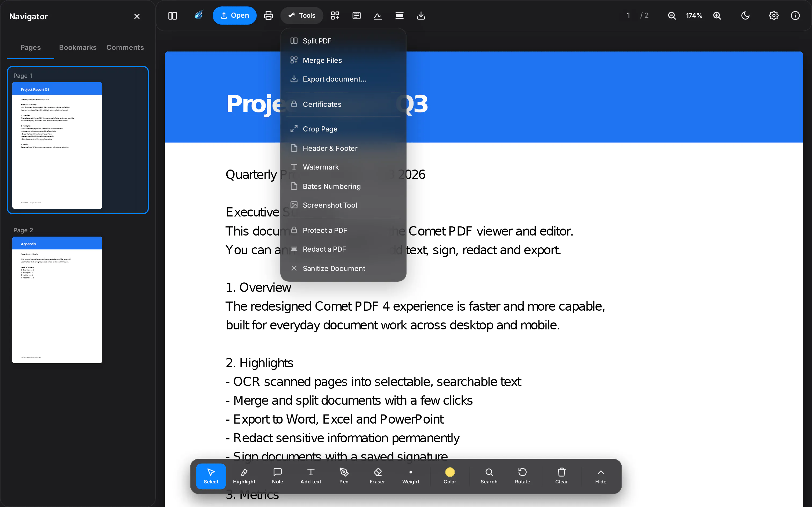Open settings gear icon
The height and width of the screenshot is (507, 812).
774,16
